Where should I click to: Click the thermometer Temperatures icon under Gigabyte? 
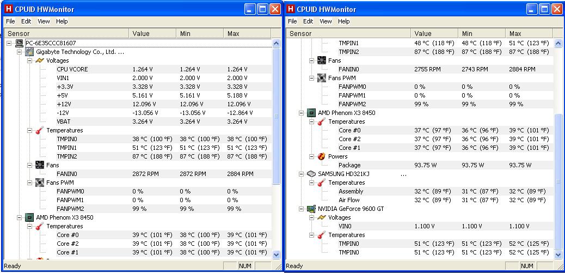(40, 130)
